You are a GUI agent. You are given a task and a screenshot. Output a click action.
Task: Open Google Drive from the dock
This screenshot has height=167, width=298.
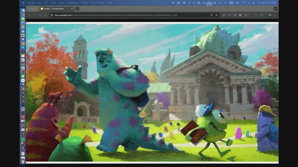coord(23,68)
